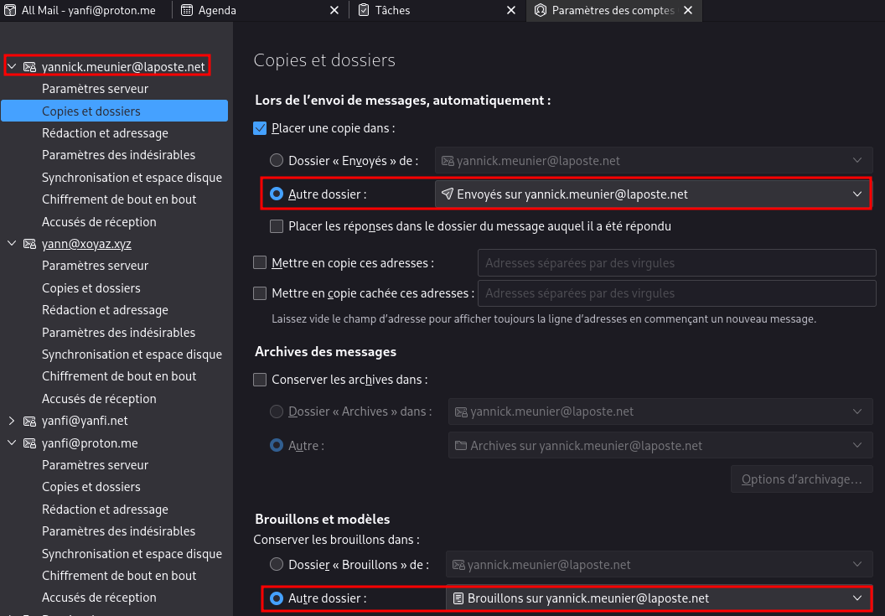
Task: Click the envelope icon next to yanfi@proton.me account
Action: point(29,443)
